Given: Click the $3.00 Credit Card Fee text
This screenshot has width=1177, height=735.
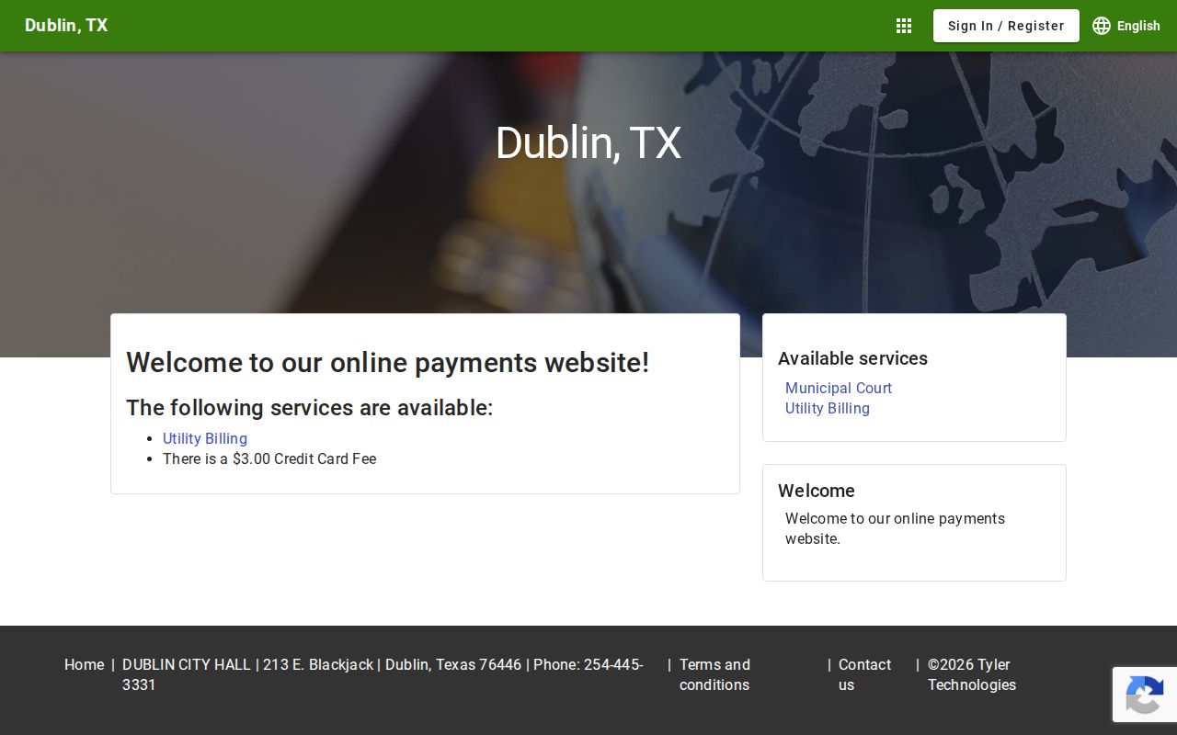Looking at the screenshot, I should [269, 459].
